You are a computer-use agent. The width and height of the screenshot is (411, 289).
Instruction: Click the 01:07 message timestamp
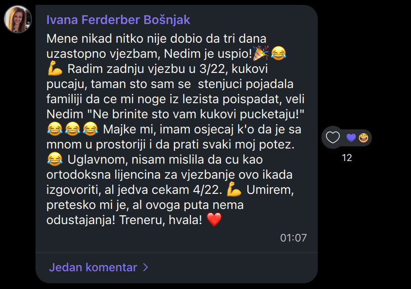point(293,238)
